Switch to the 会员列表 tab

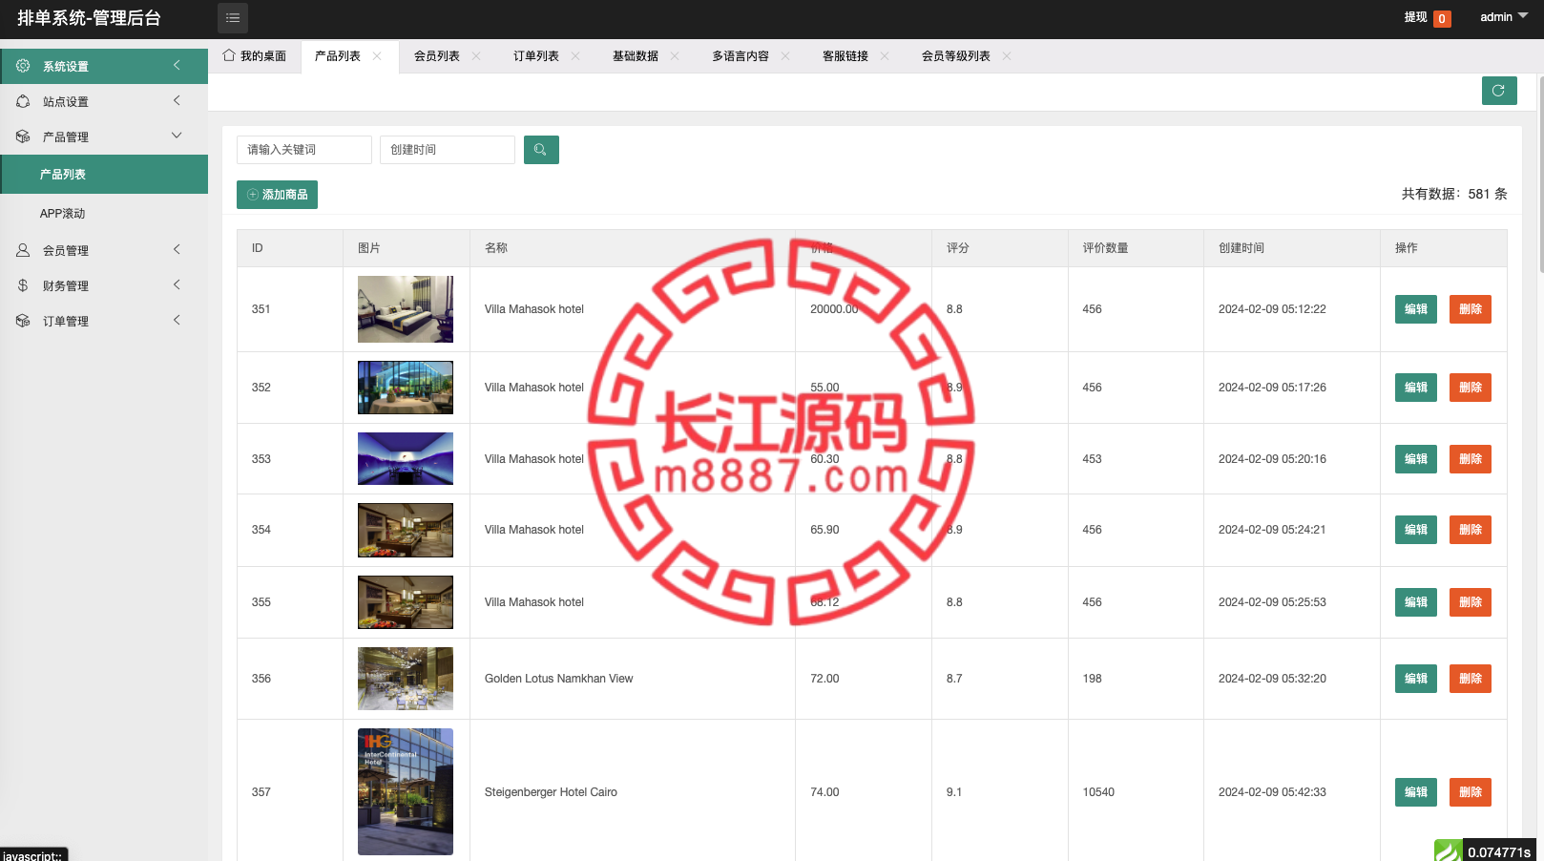437,56
